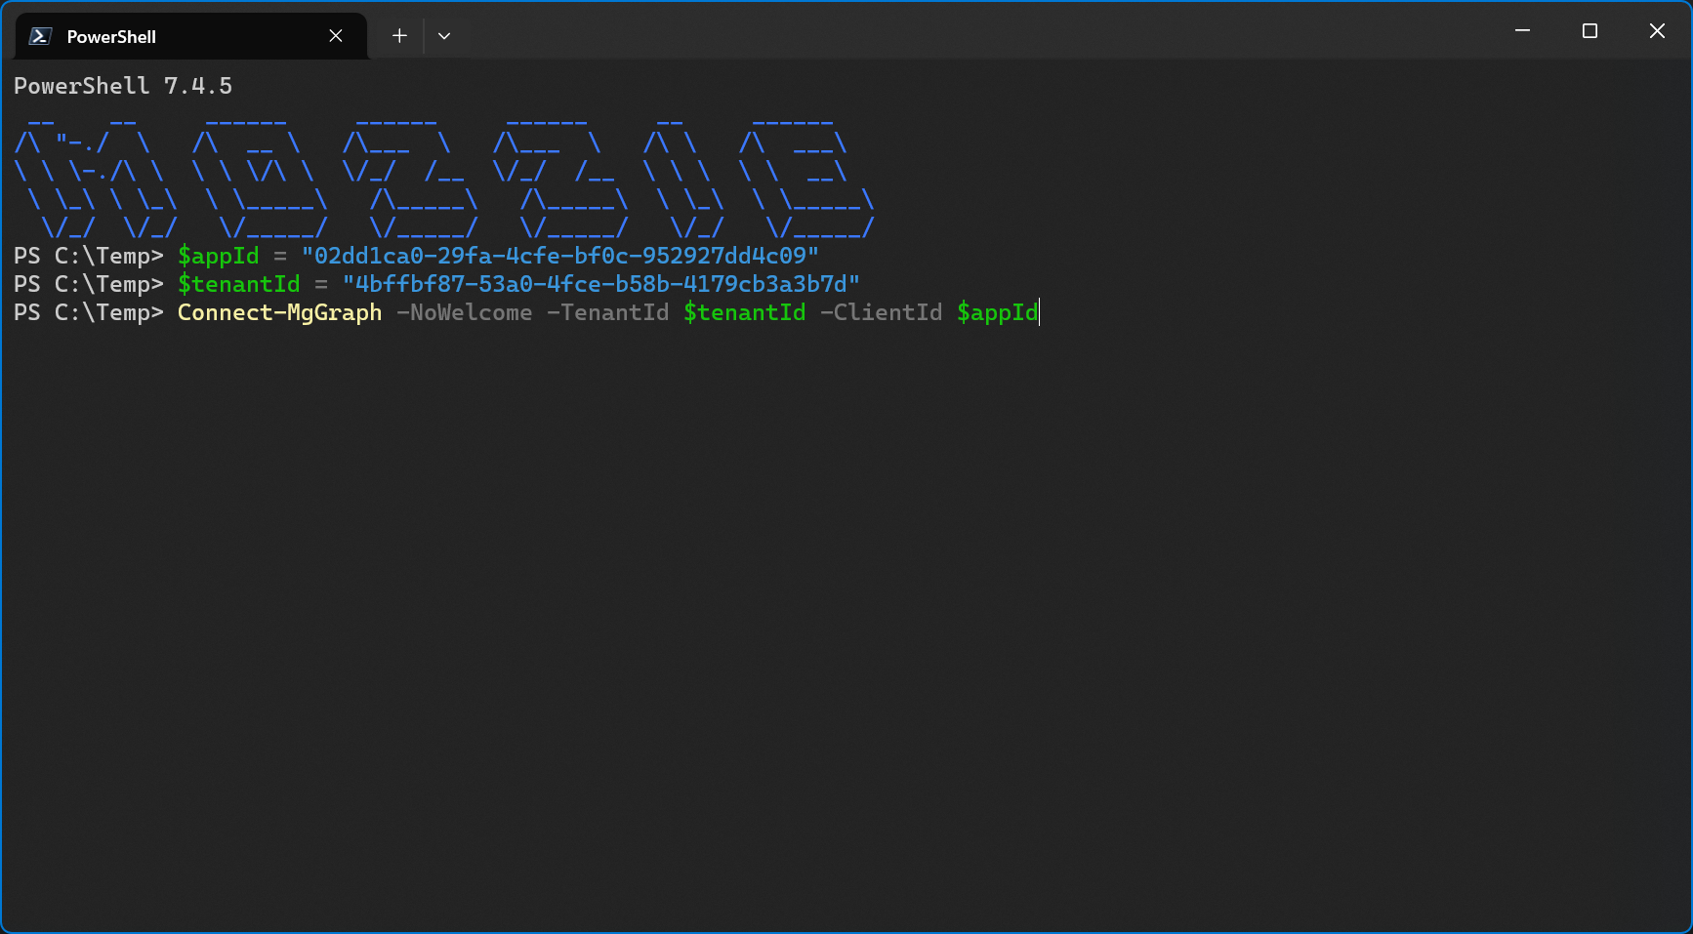Select the PowerShell tab
Screen dimensions: 1693x934
pyautogui.click(x=191, y=36)
